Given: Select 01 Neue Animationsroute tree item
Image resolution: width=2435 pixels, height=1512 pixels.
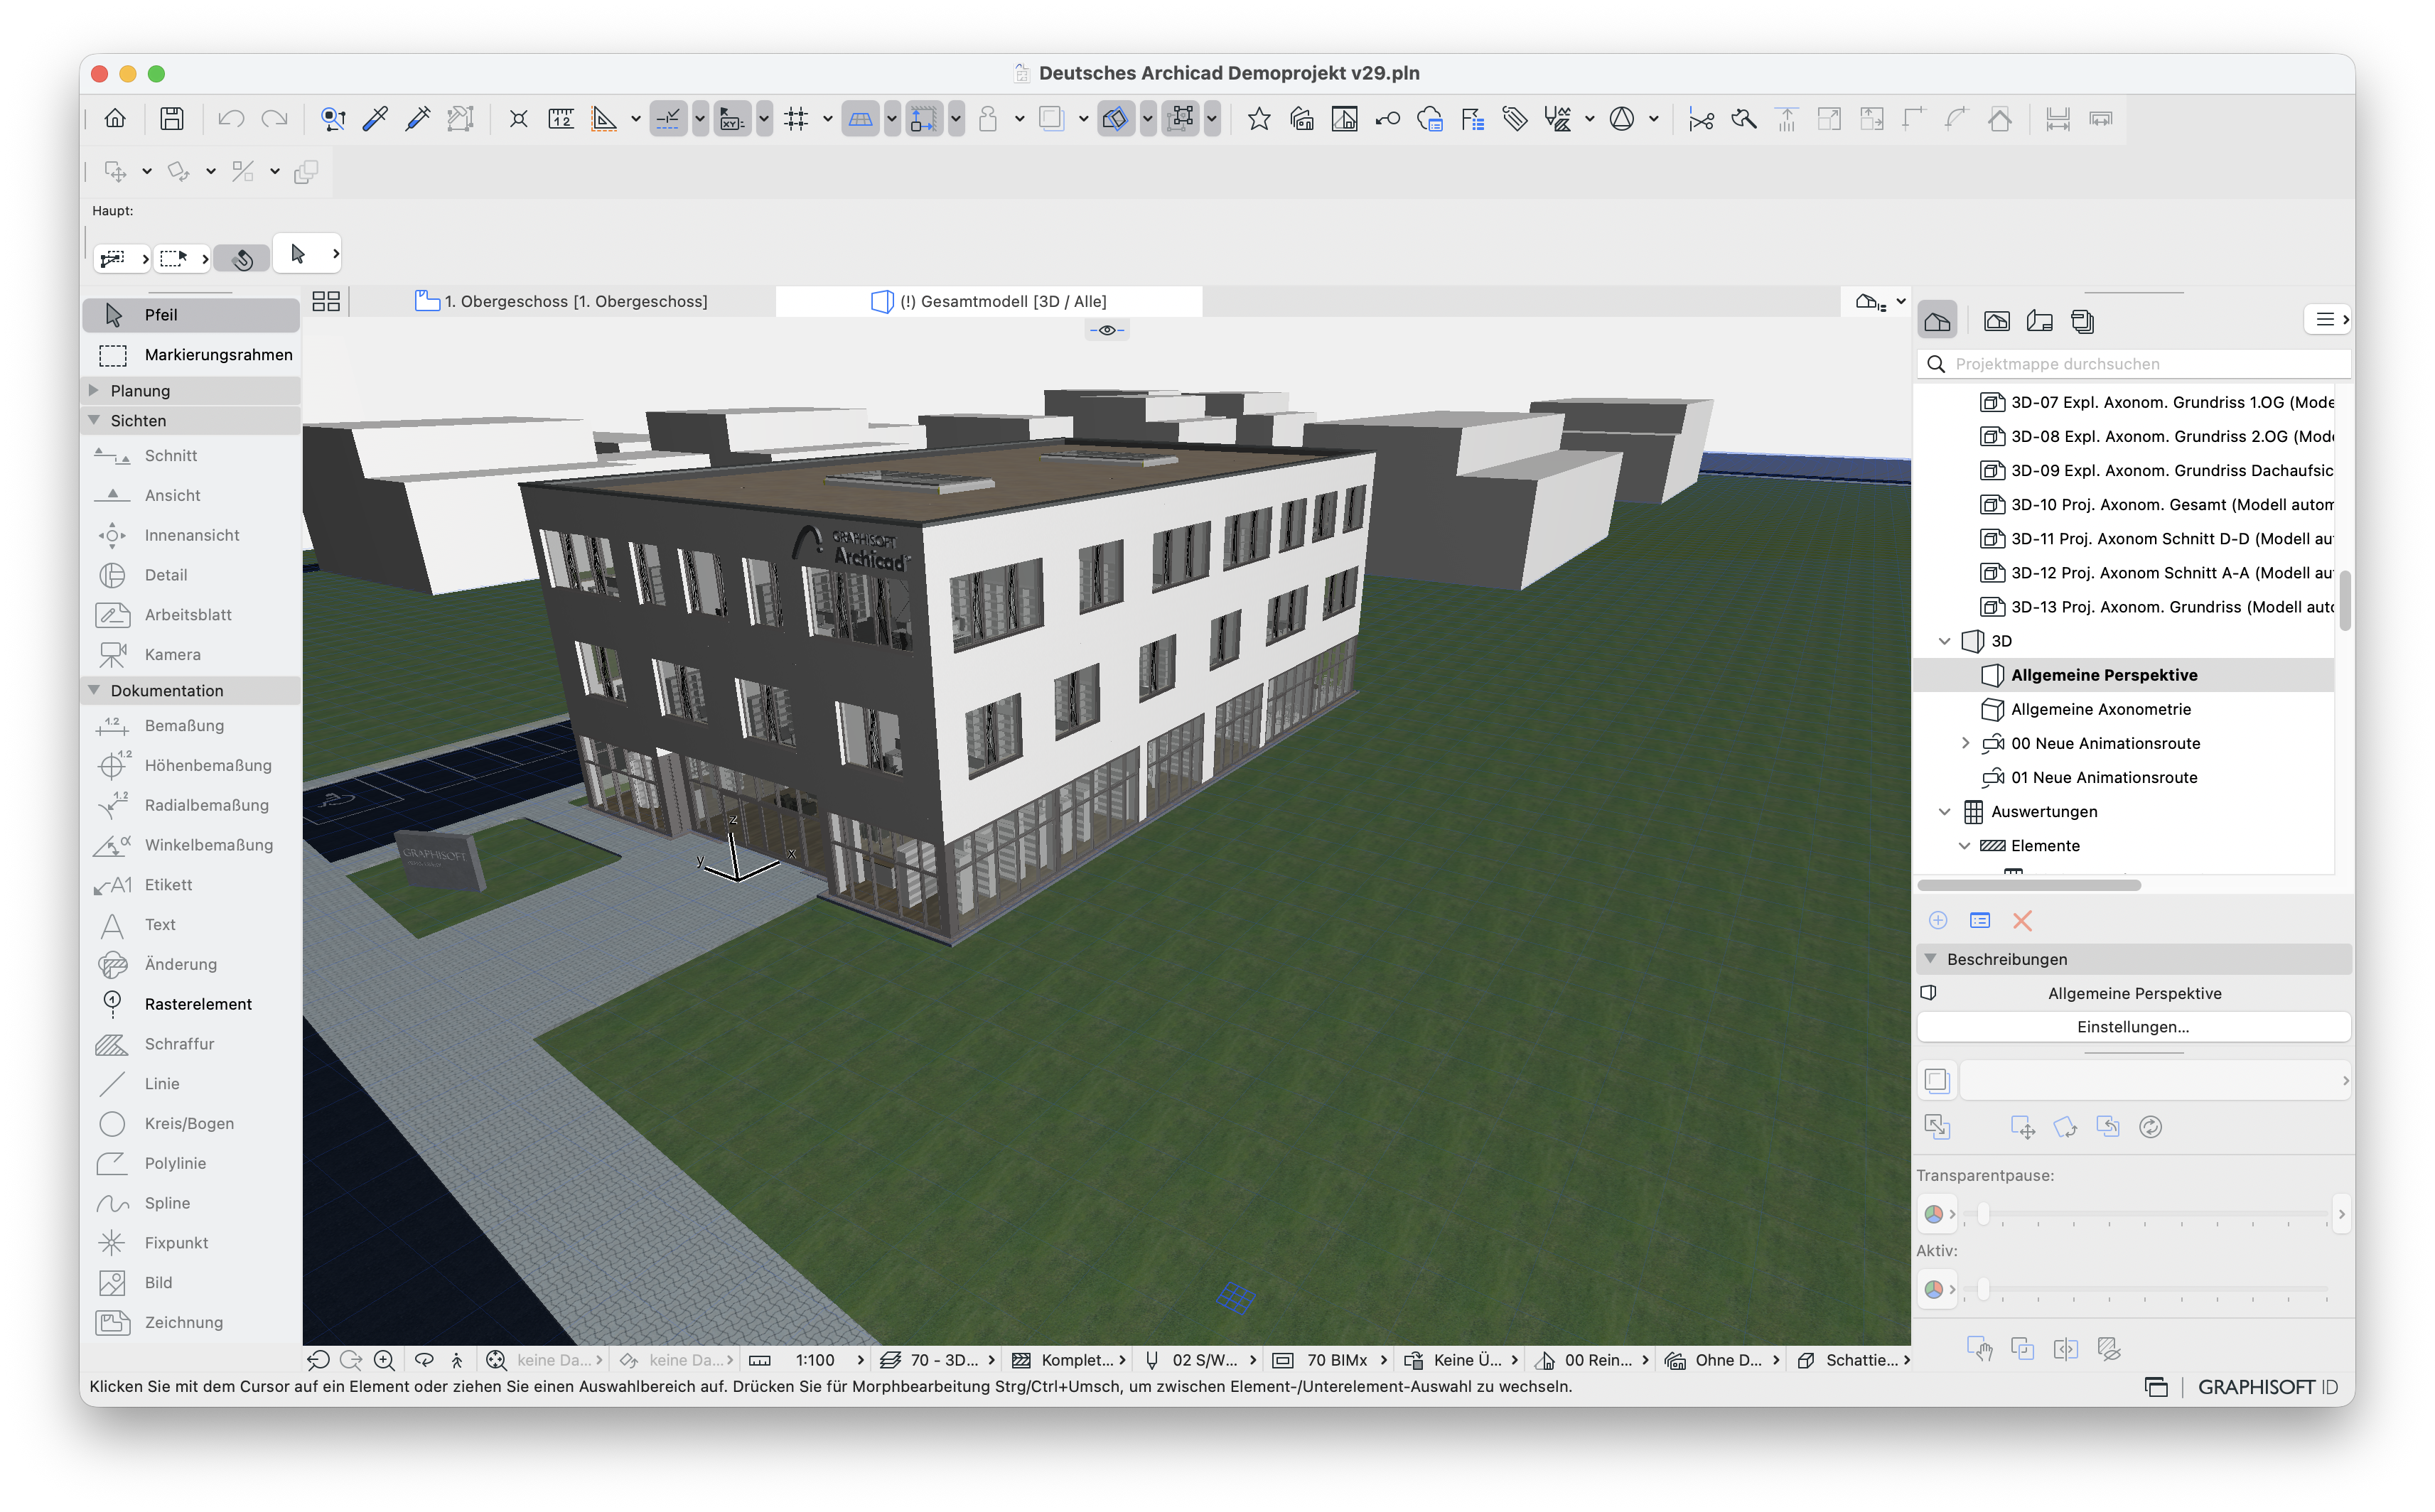Looking at the screenshot, I should [2104, 777].
